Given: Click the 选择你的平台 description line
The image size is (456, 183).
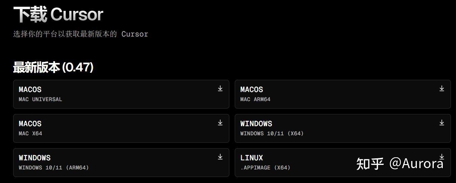Looking at the screenshot, I should coord(80,34).
